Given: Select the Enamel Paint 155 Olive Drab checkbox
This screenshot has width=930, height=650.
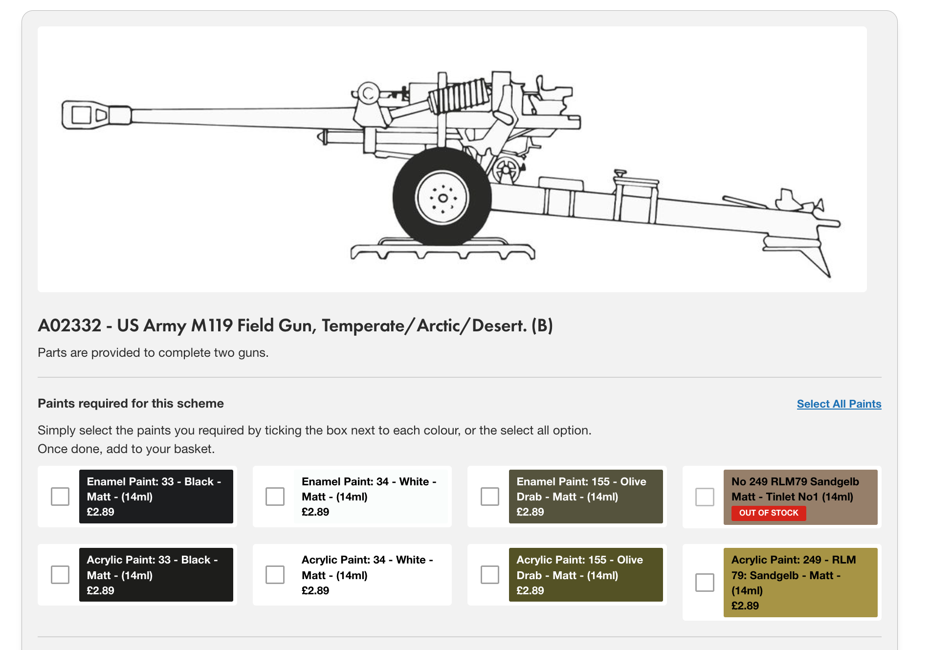Looking at the screenshot, I should [489, 497].
